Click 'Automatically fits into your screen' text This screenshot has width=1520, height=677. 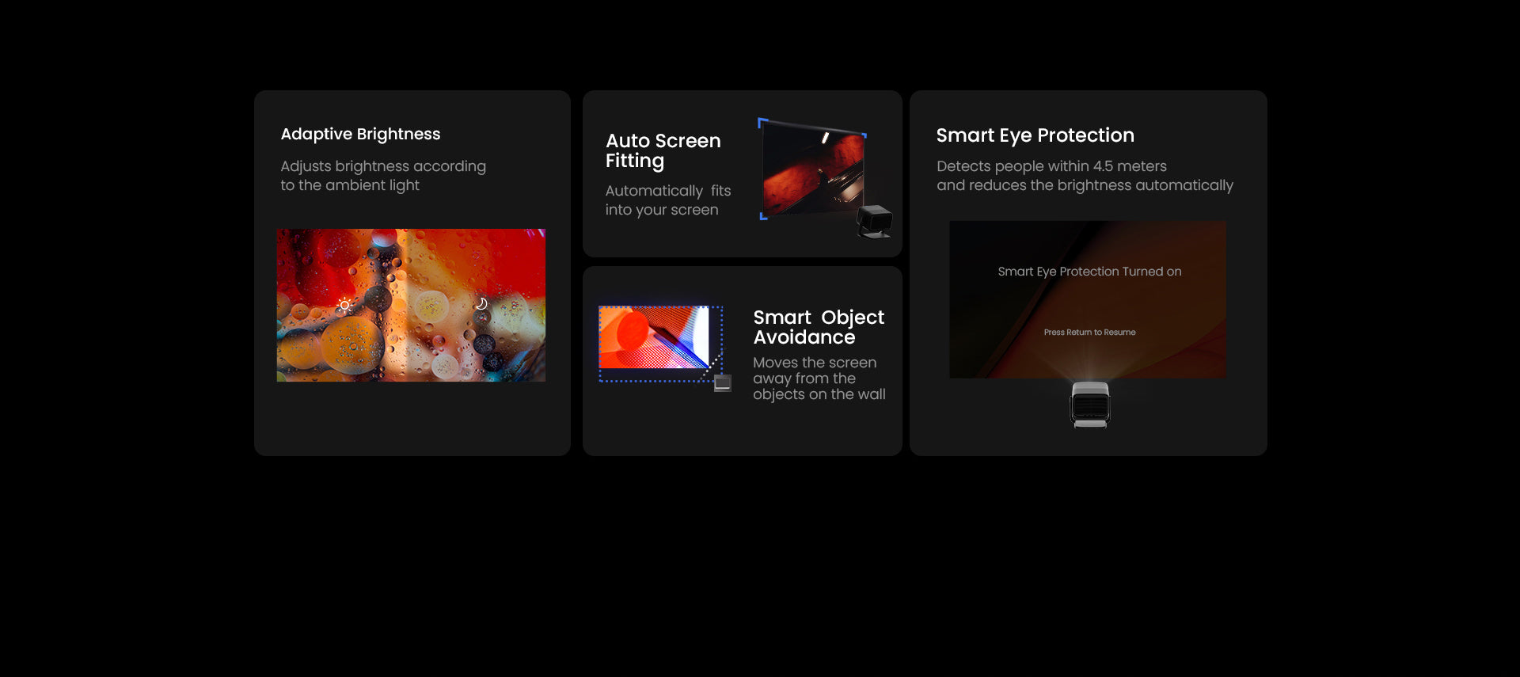pyautogui.click(x=668, y=200)
